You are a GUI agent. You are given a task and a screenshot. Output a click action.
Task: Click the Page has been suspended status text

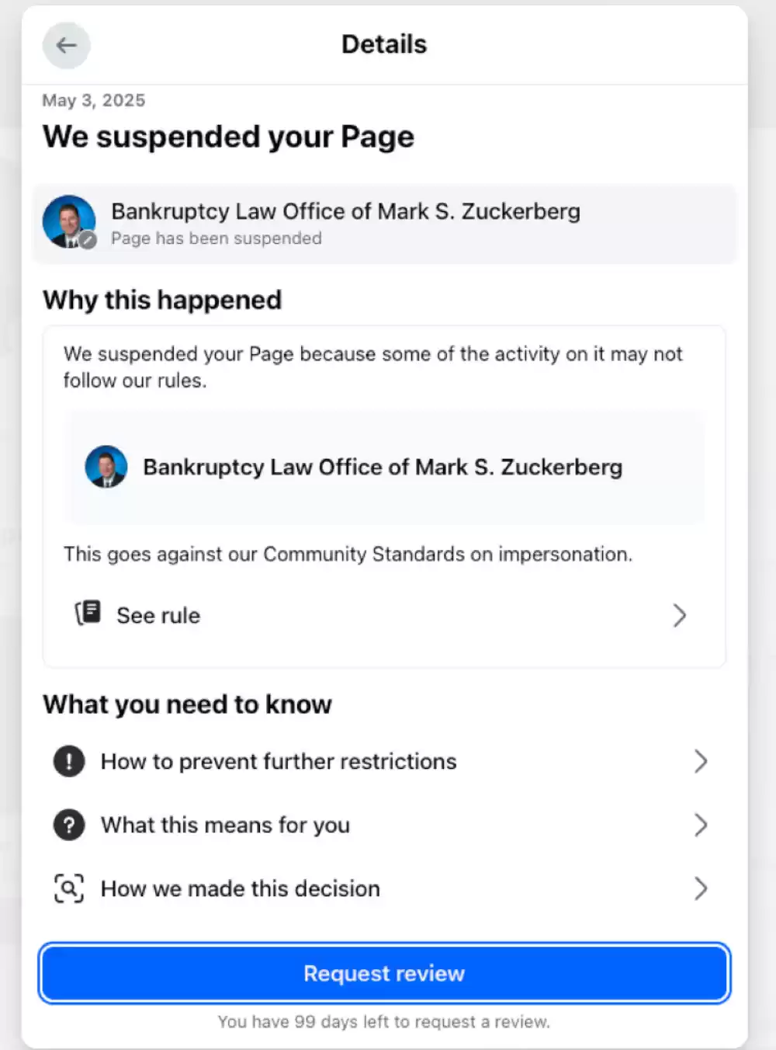coord(216,238)
